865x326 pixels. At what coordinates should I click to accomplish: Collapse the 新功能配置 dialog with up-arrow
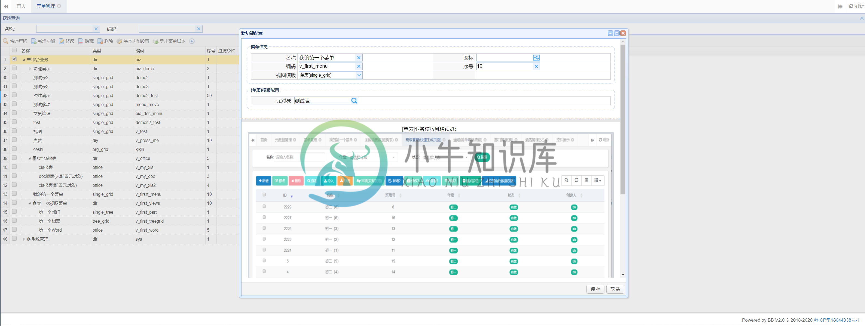pos(610,33)
